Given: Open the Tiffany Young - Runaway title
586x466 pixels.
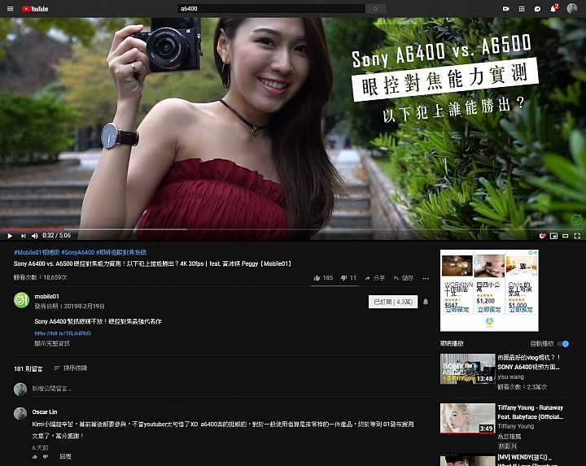Looking at the screenshot, I should (x=530, y=412).
